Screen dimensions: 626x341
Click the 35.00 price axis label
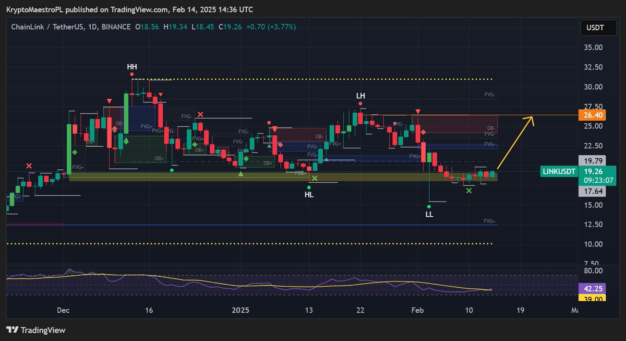(594, 47)
